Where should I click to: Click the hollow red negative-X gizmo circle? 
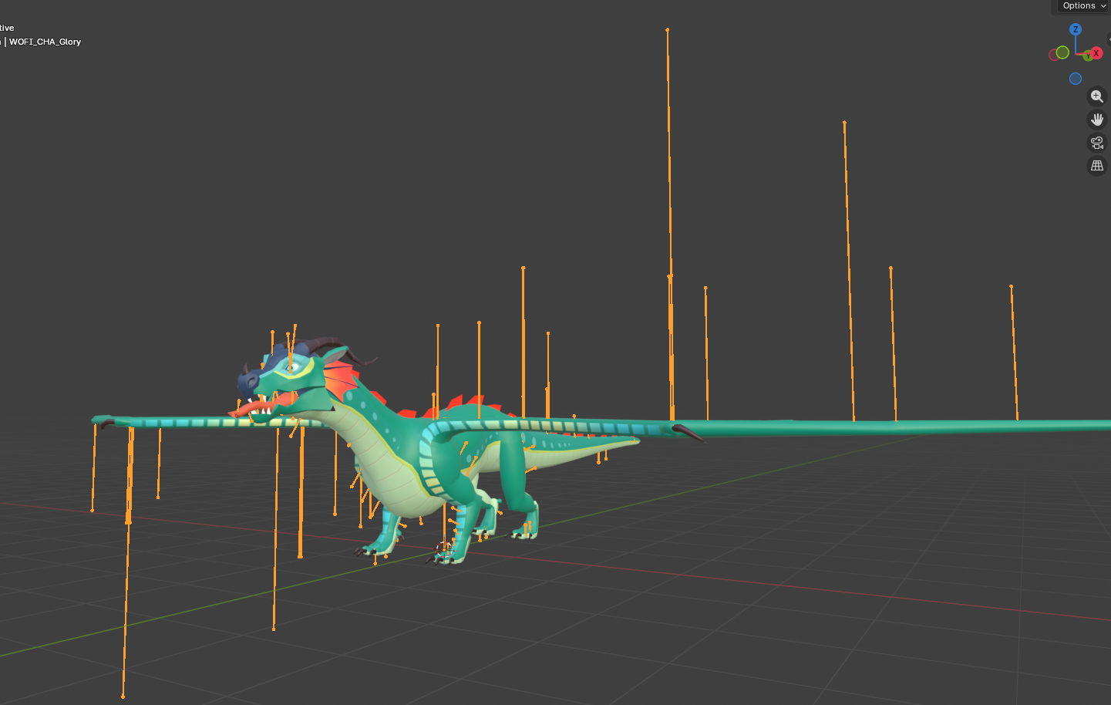1052,56
